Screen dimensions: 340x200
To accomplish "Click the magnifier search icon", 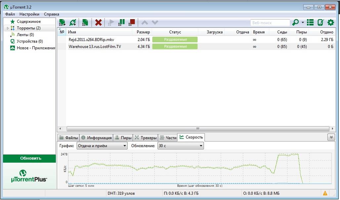I will tap(295, 23).
